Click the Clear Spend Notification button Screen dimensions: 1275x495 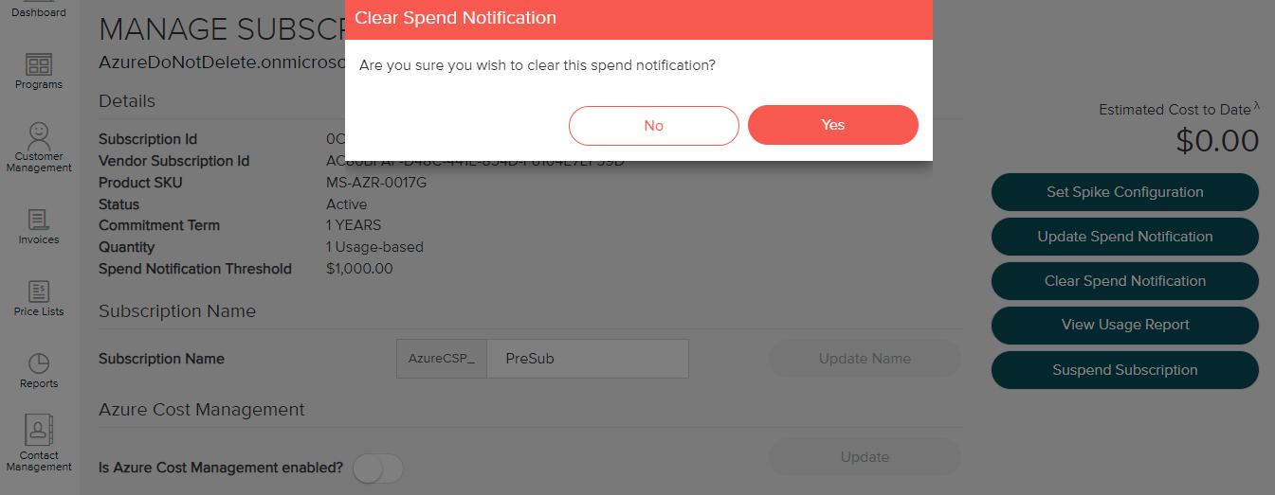point(1124,281)
